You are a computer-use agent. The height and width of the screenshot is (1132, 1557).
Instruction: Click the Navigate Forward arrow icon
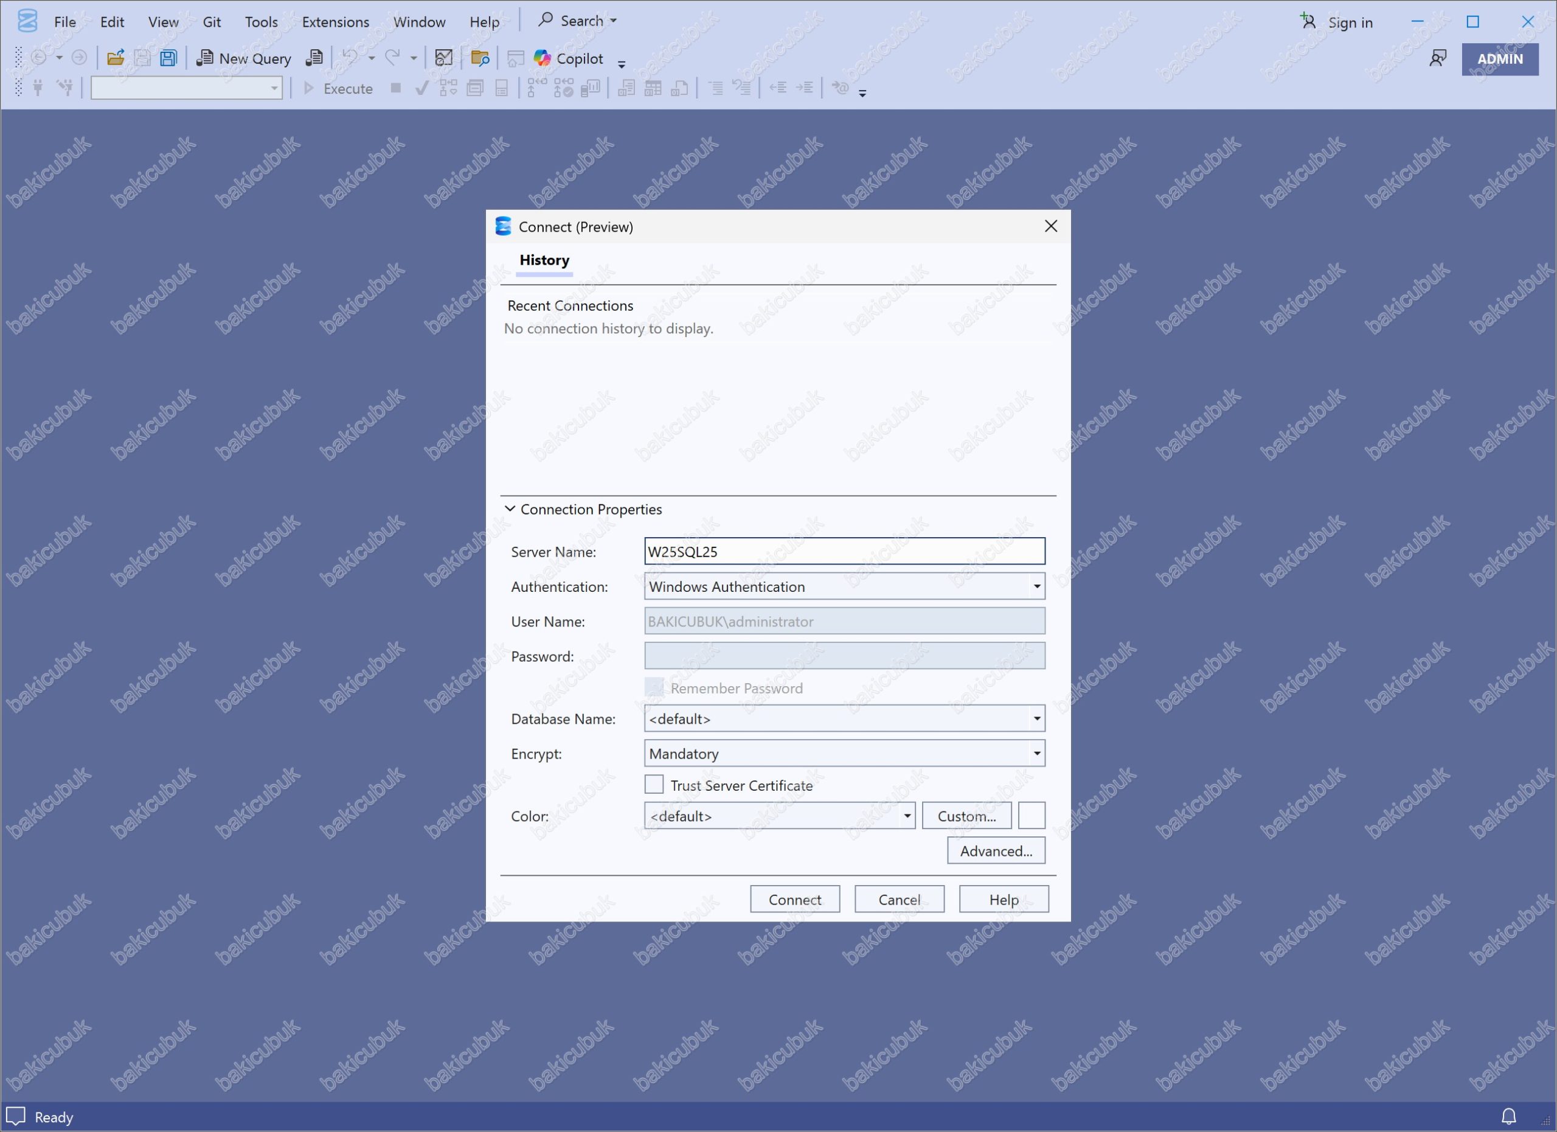tap(80, 58)
